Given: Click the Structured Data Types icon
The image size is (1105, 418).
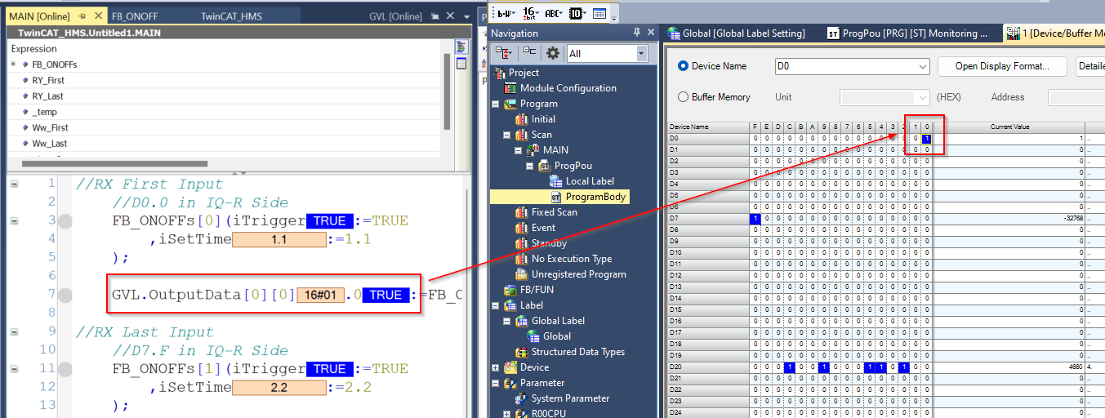Looking at the screenshot, I should 522,352.
